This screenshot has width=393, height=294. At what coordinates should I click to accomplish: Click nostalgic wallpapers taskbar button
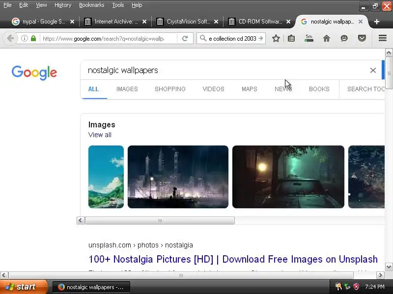tap(91, 287)
